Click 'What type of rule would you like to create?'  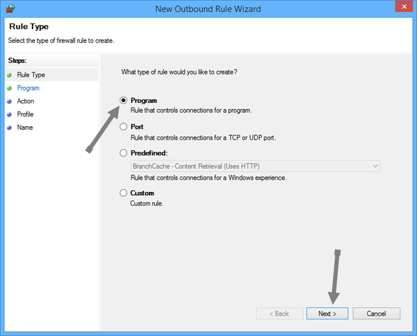point(179,72)
